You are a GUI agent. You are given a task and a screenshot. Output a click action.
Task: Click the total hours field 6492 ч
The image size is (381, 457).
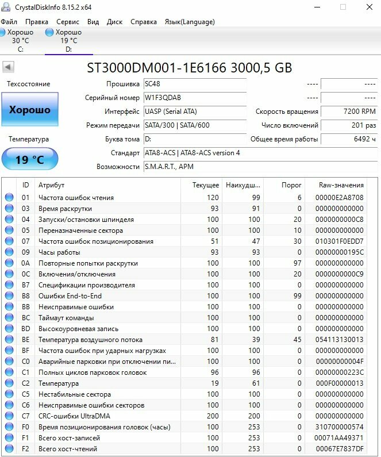(349, 139)
